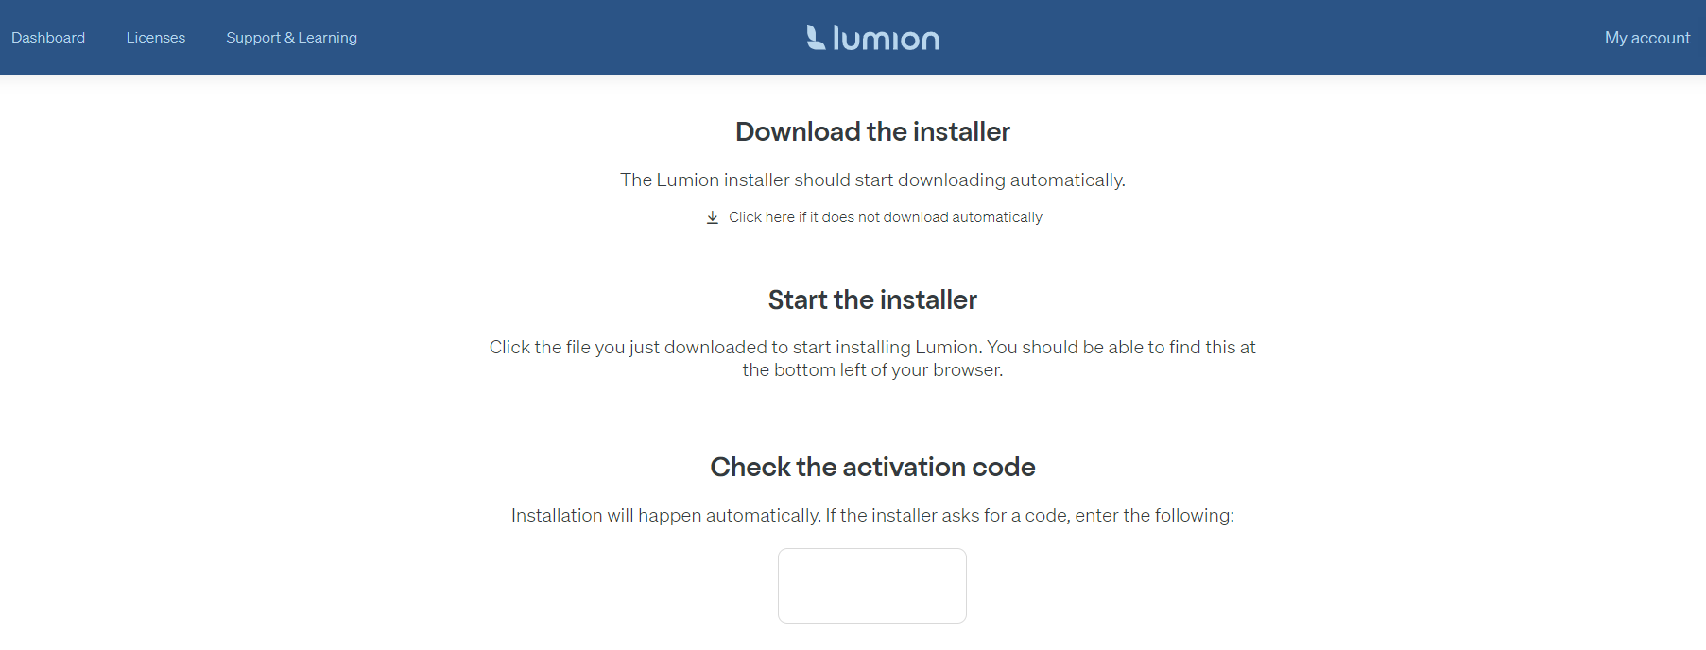Click the "Download the installer" heading
Screen dimensions: 1706x650
[872, 132]
